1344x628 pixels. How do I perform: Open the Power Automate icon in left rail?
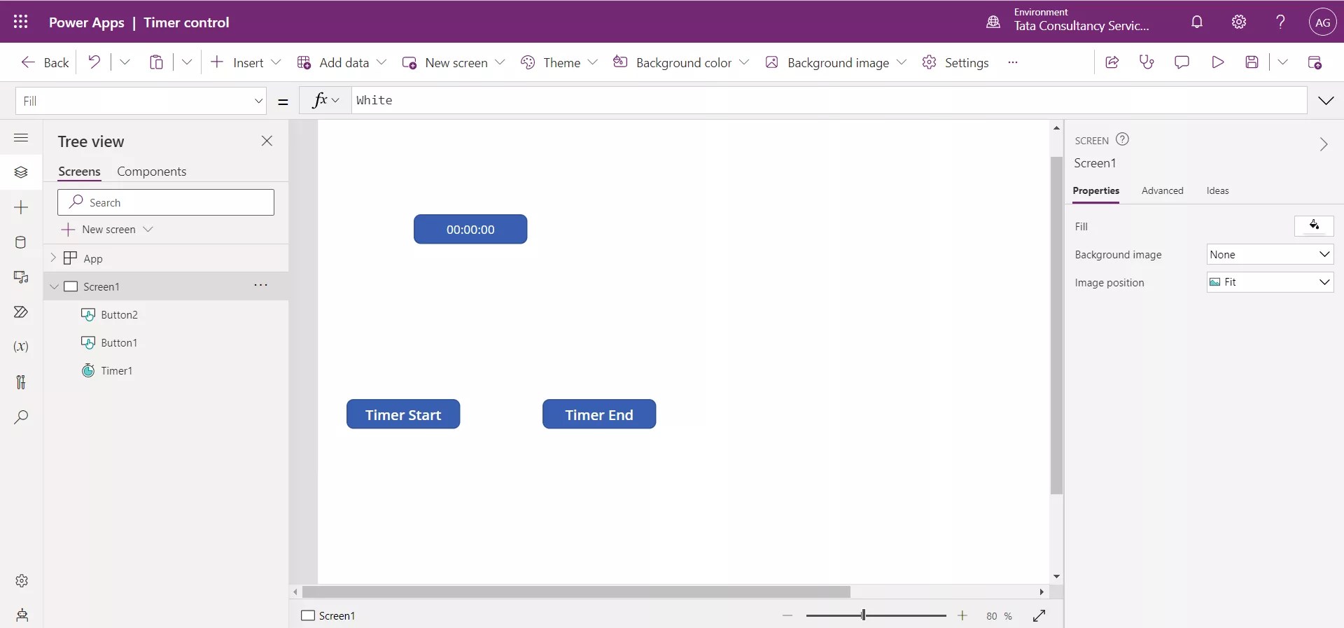(21, 312)
